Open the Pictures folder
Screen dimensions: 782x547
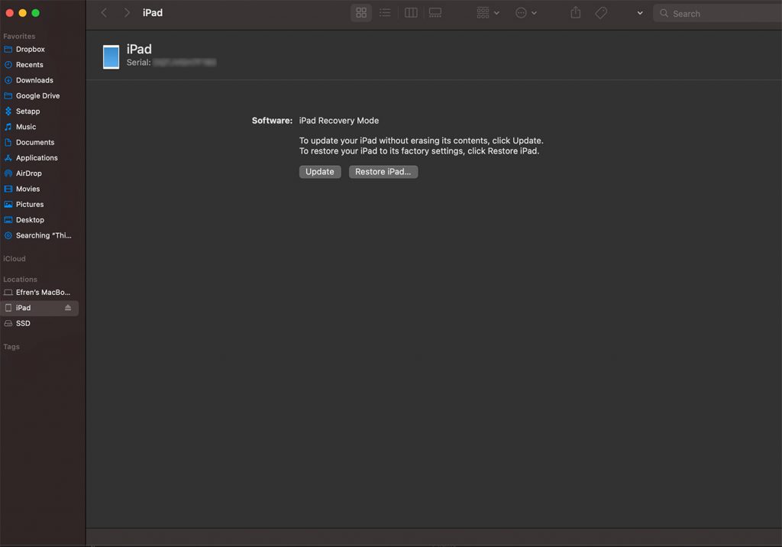click(40, 204)
